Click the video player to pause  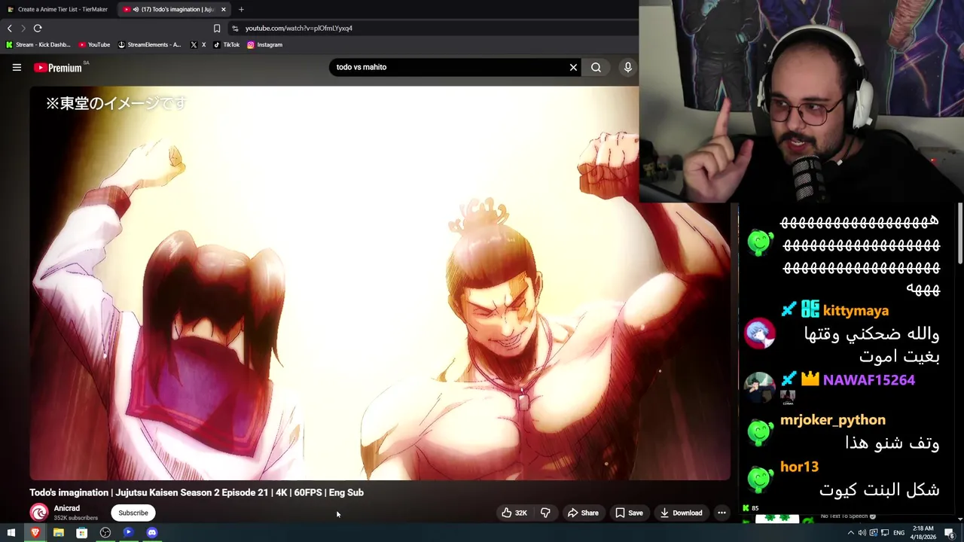pyautogui.click(x=380, y=282)
